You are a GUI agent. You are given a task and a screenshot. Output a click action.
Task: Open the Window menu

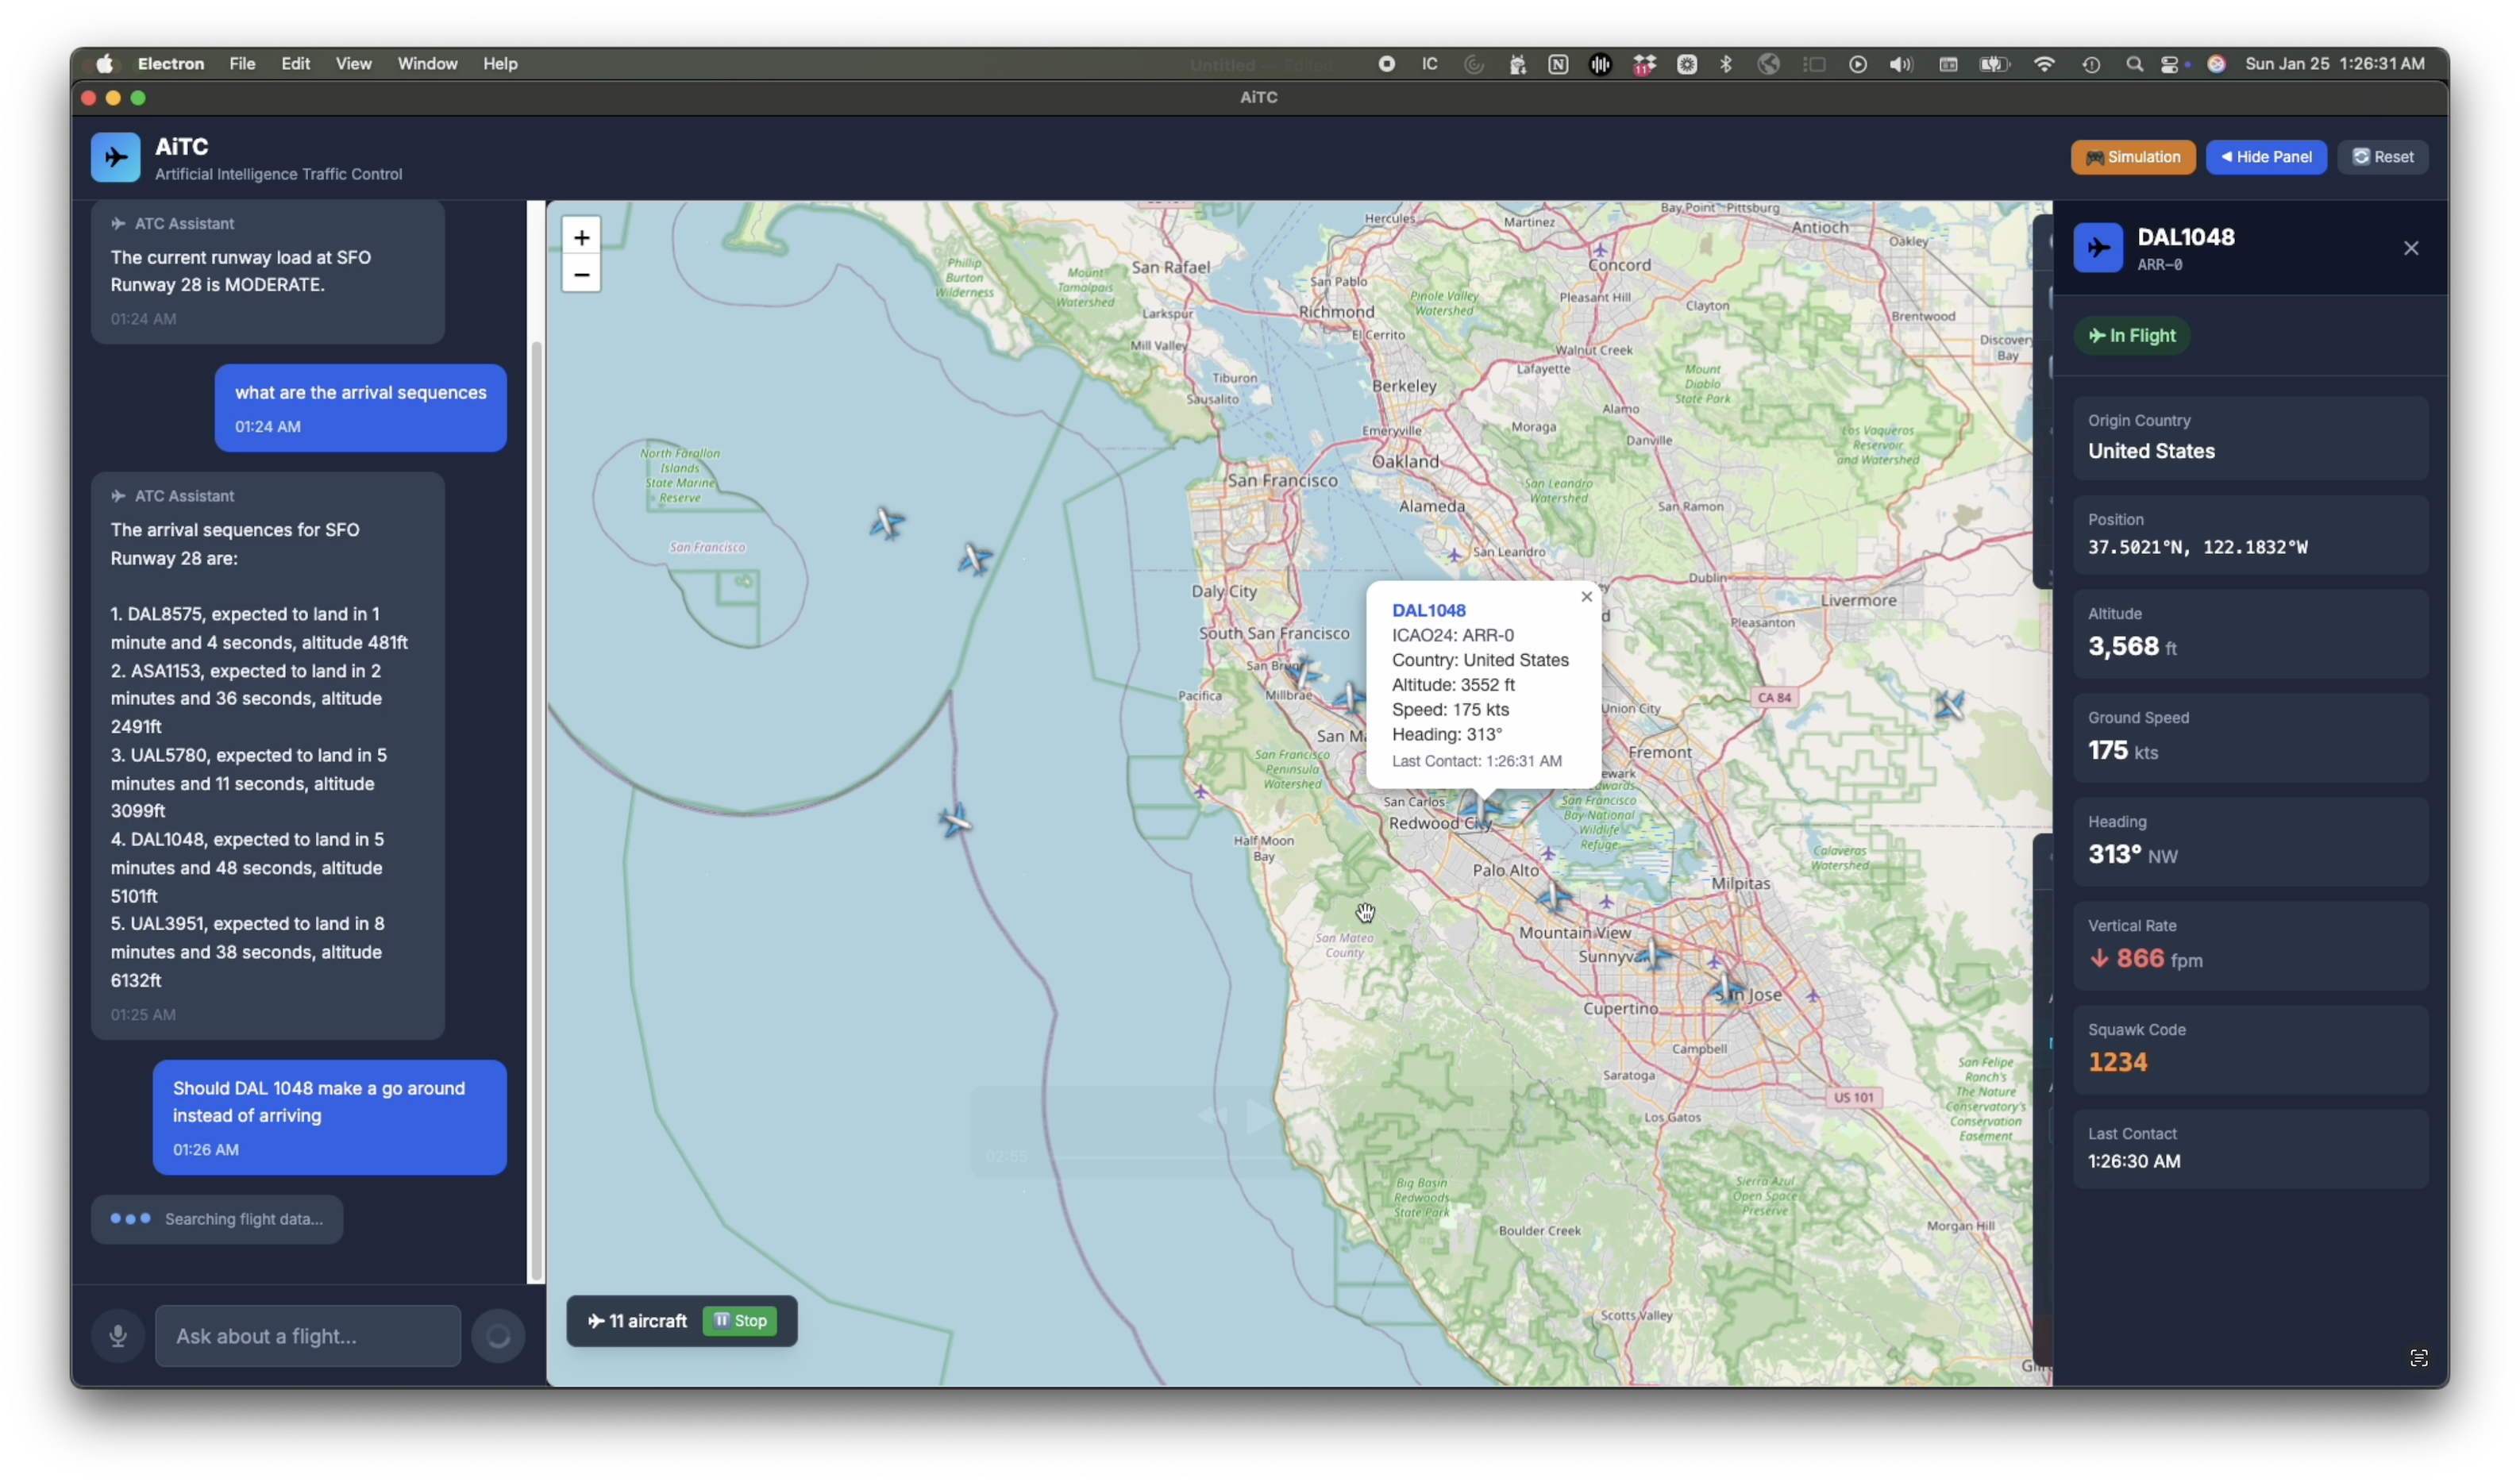coord(427,64)
